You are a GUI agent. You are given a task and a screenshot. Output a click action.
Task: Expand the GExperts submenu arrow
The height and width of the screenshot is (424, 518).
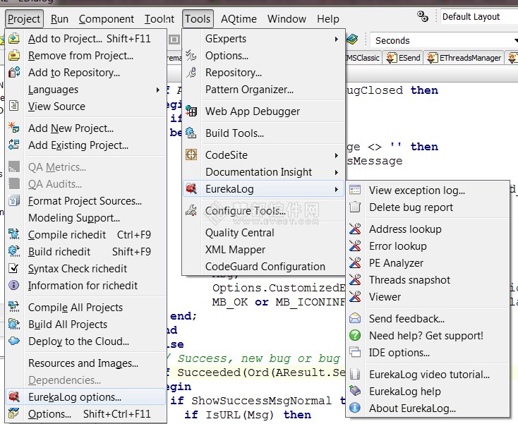[x=337, y=39]
